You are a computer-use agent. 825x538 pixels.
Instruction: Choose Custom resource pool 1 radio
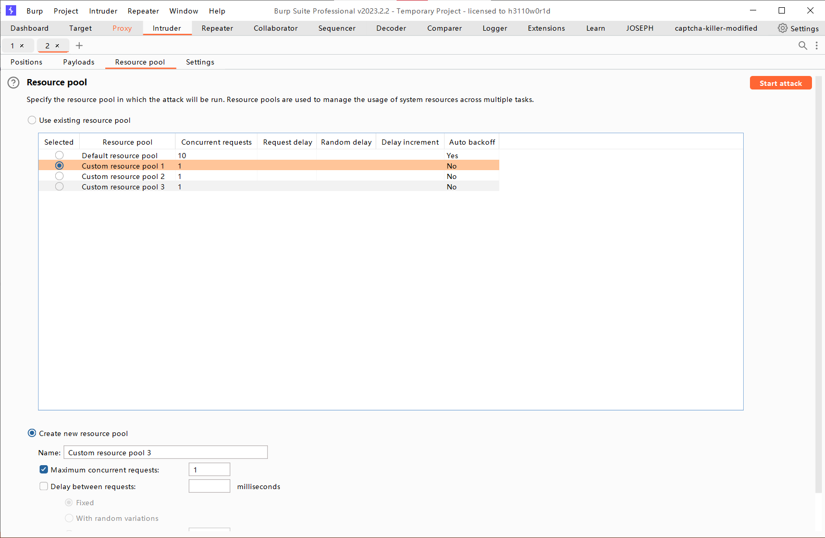[59, 165]
